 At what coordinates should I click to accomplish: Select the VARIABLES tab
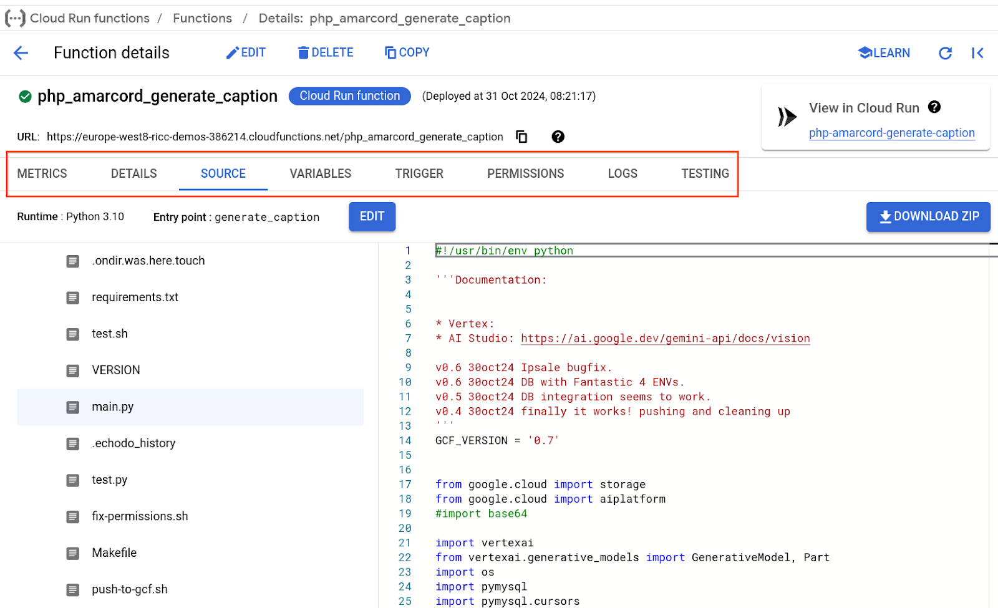coord(320,173)
